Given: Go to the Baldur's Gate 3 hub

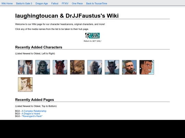Looking at the screenshot, I should point(24,3).
